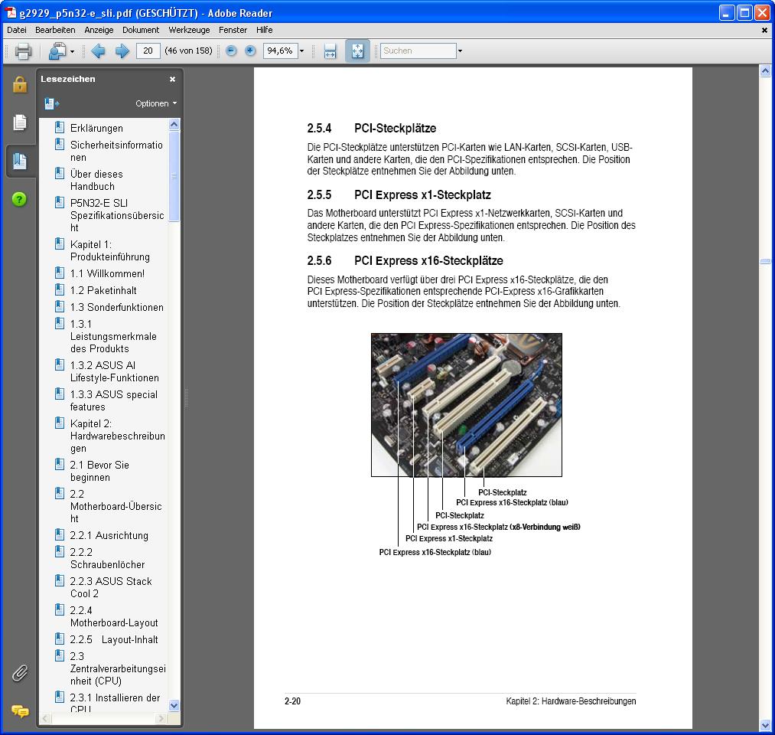Click the document scroll down arrow
The height and width of the screenshot is (735, 775).
[765, 726]
